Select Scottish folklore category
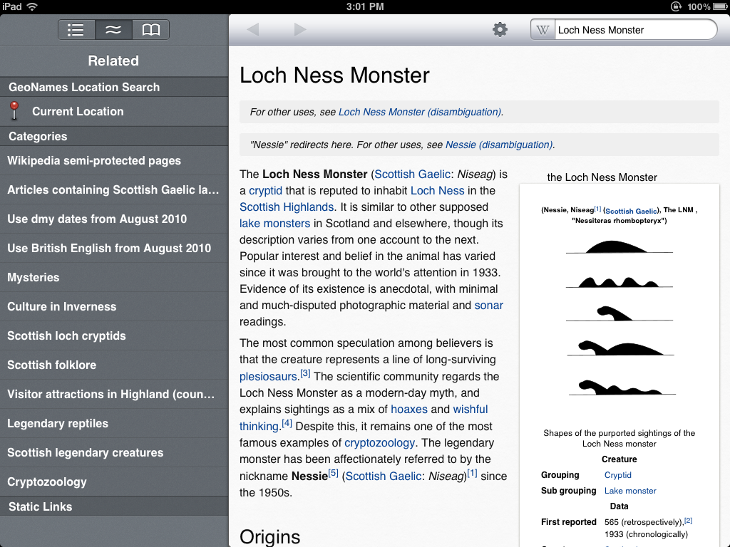Image resolution: width=730 pixels, height=547 pixels. coord(52,365)
